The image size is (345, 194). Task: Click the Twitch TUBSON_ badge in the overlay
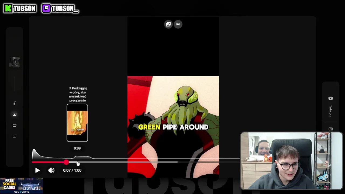60,8
